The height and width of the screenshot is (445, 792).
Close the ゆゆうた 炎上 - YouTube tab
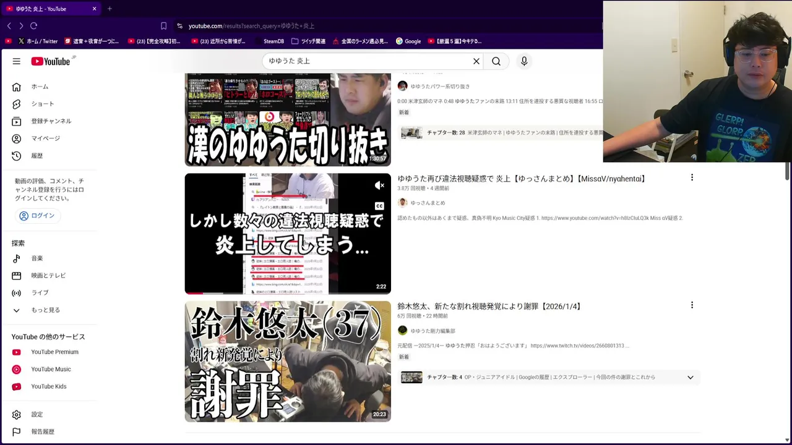pos(94,9)
